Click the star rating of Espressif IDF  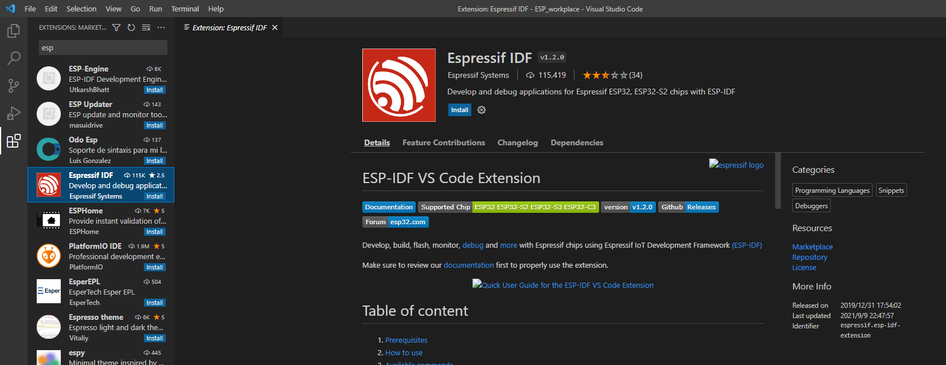605,75
